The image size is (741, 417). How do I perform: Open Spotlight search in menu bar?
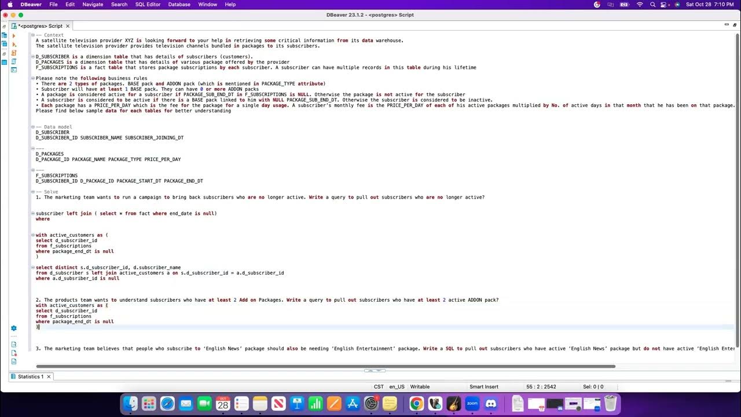(653, 4)
